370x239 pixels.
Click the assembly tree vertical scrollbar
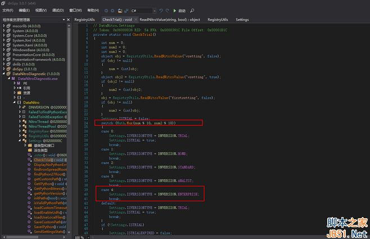click(x=69, y=75)
